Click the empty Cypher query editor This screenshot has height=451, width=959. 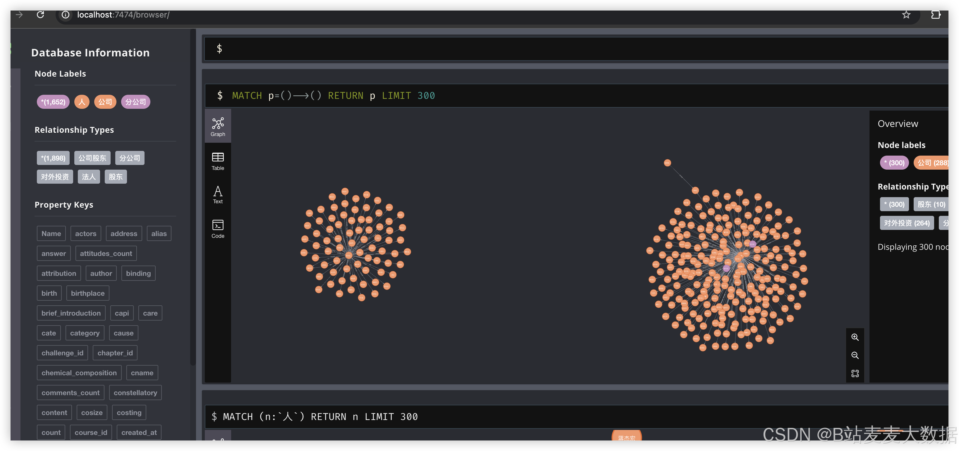[521, 49]
